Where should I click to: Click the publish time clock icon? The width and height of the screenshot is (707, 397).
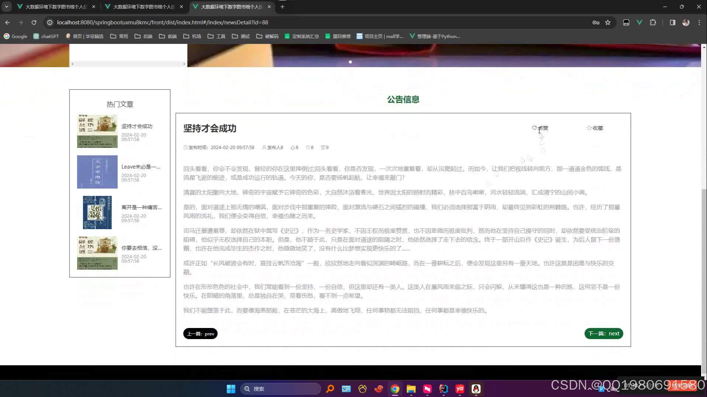click(186, 147)
